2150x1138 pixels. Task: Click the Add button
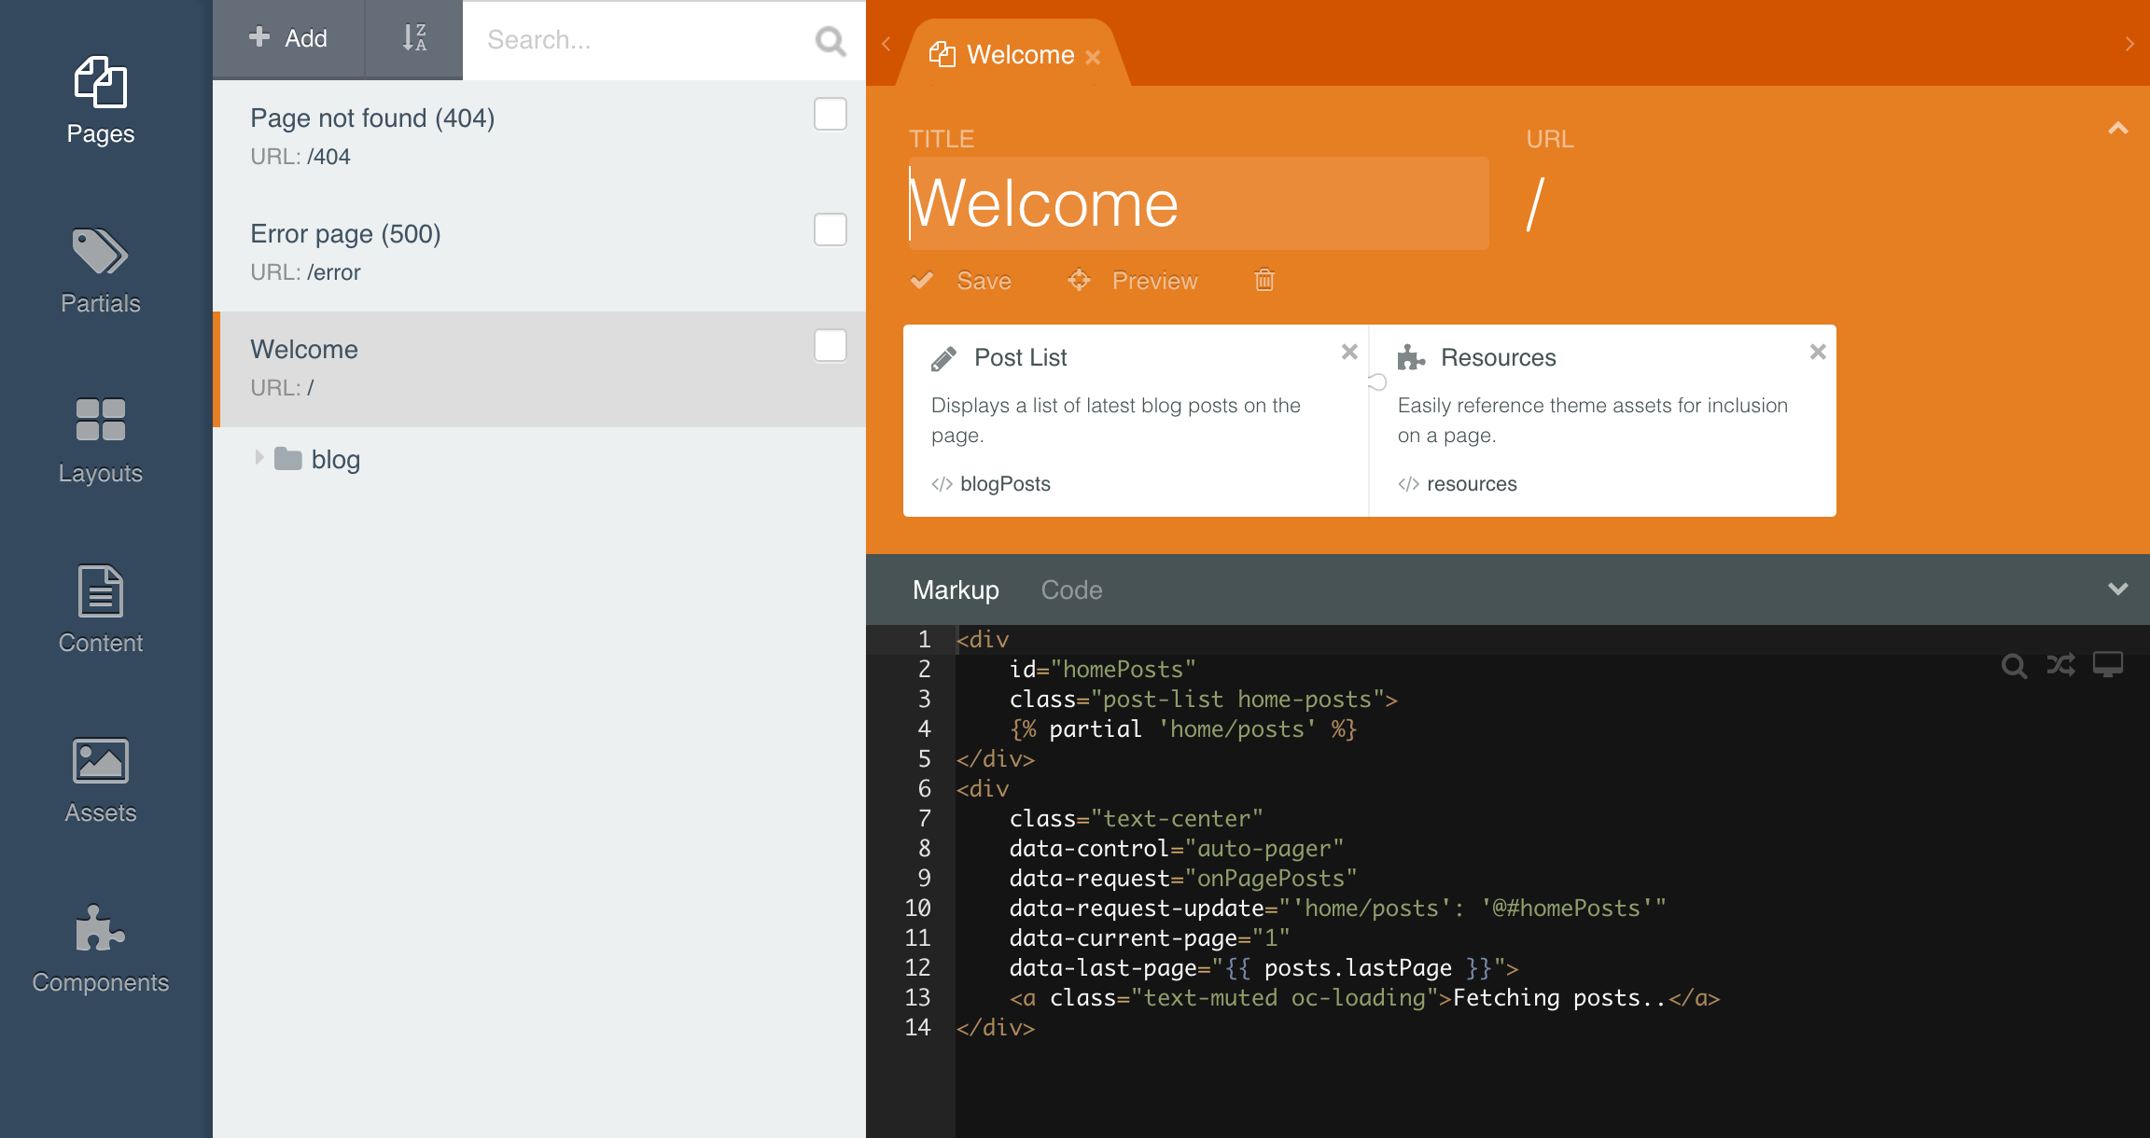pos(288,38)
